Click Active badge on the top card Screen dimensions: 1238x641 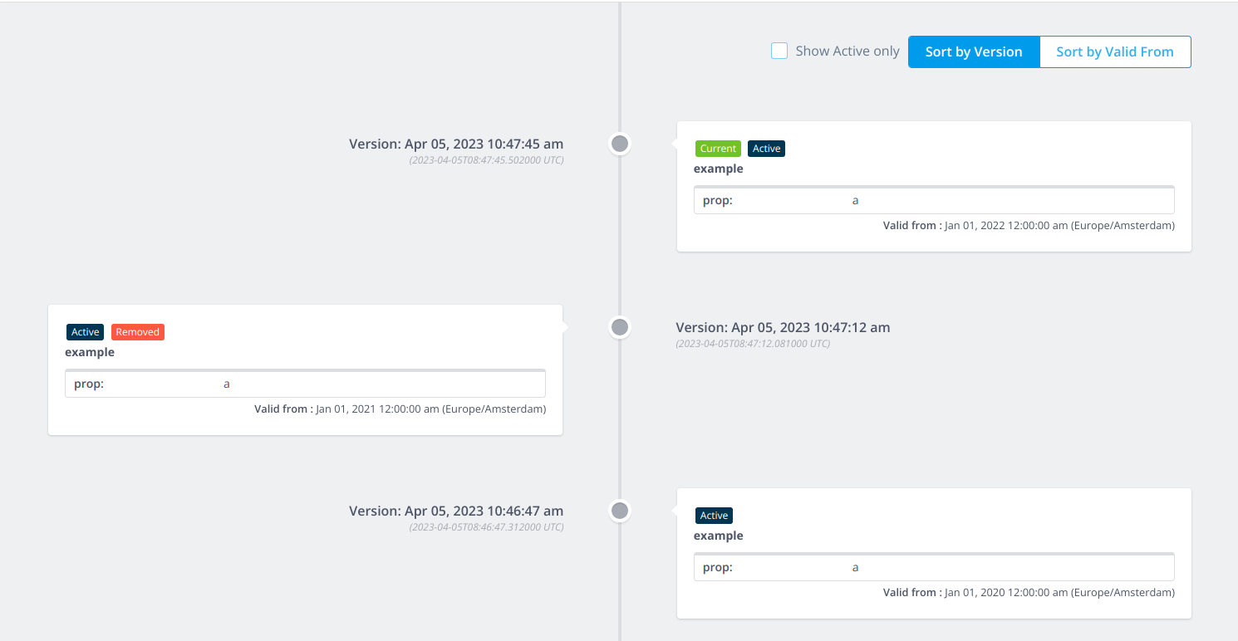[766, 149]
